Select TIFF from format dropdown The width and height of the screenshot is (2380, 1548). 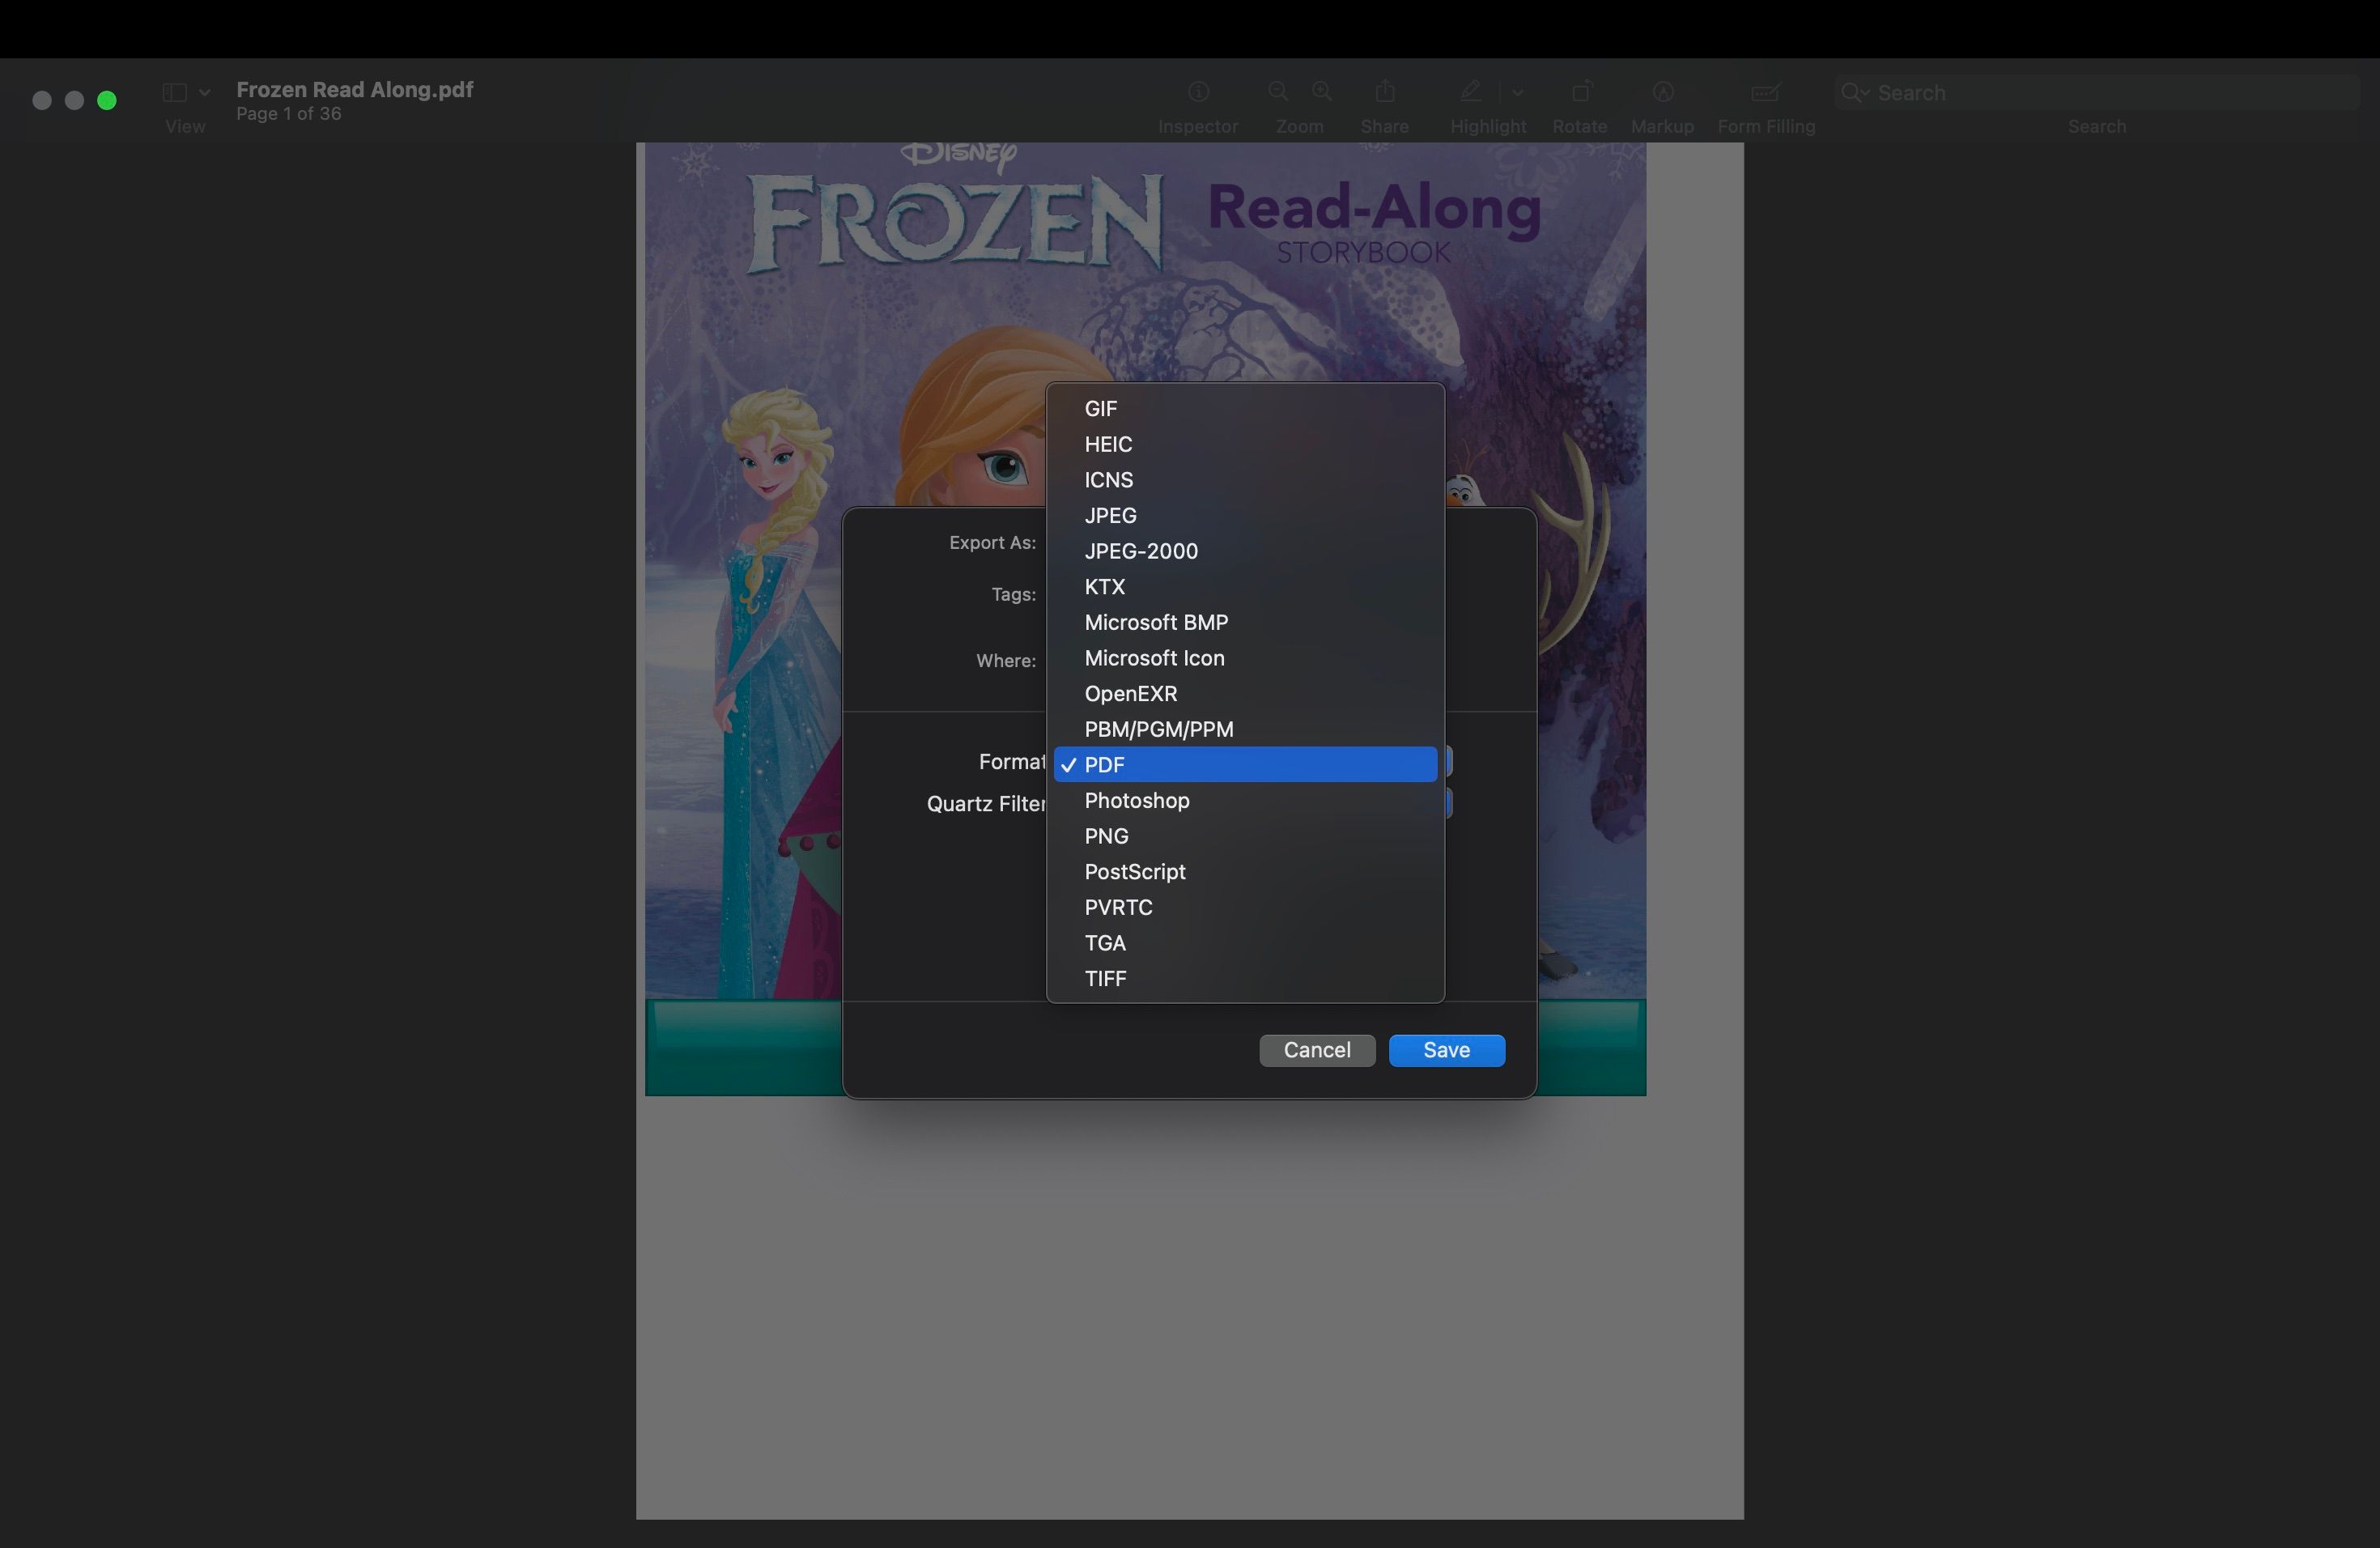[x=1105, y=977]
